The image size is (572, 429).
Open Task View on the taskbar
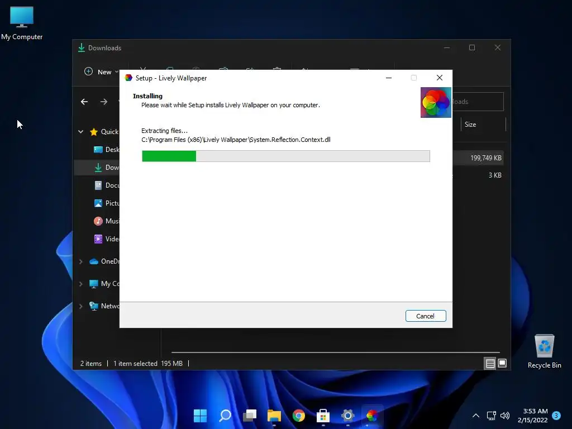[250, 416]
